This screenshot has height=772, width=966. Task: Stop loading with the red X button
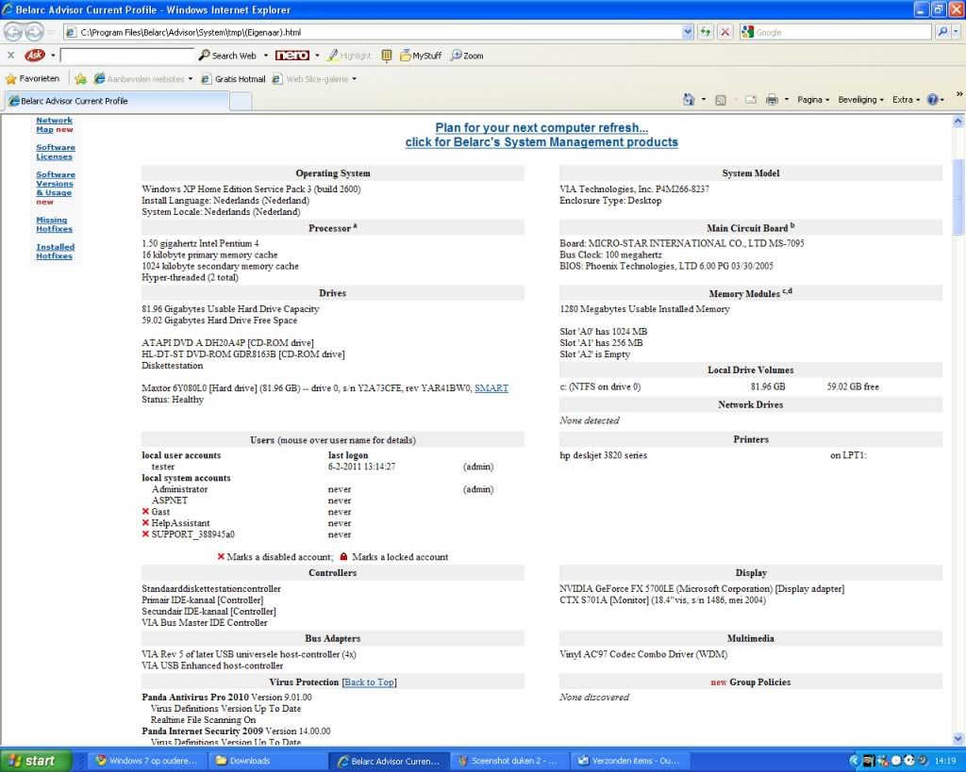tap(725, 32)
